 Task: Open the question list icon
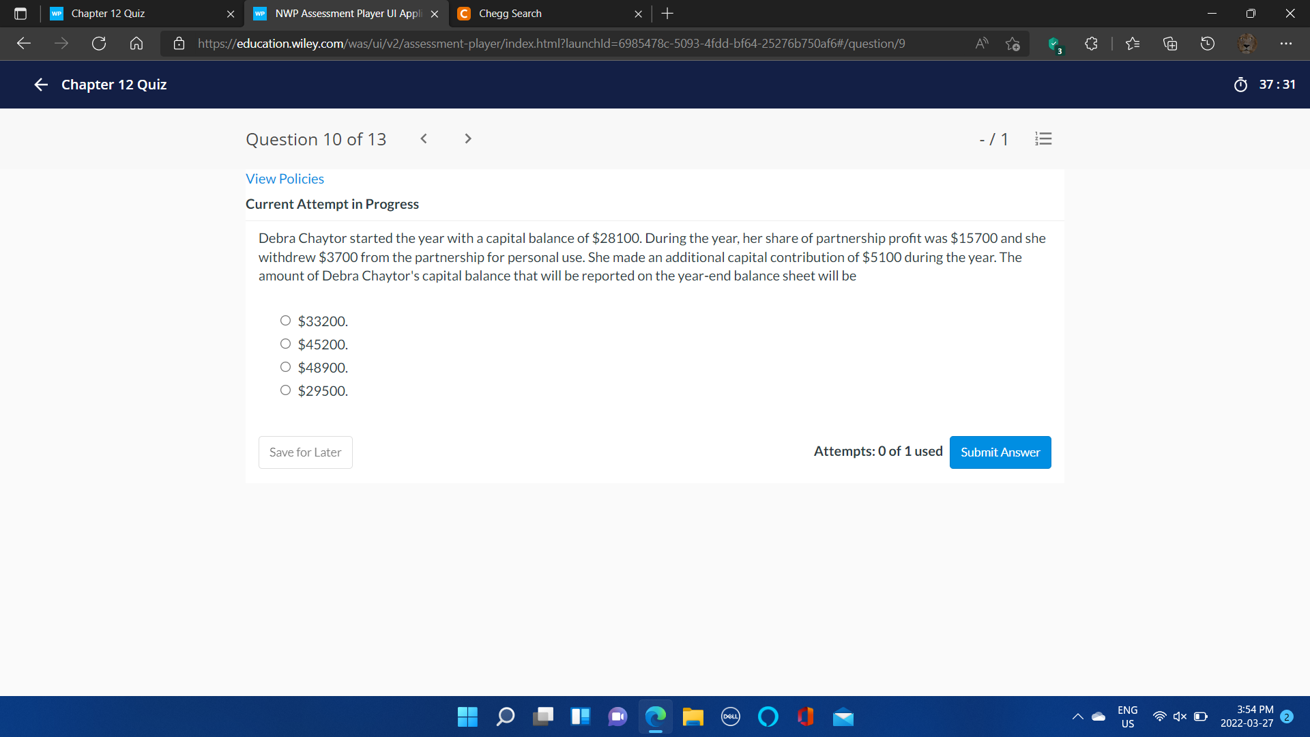[x=1043, y=139]
